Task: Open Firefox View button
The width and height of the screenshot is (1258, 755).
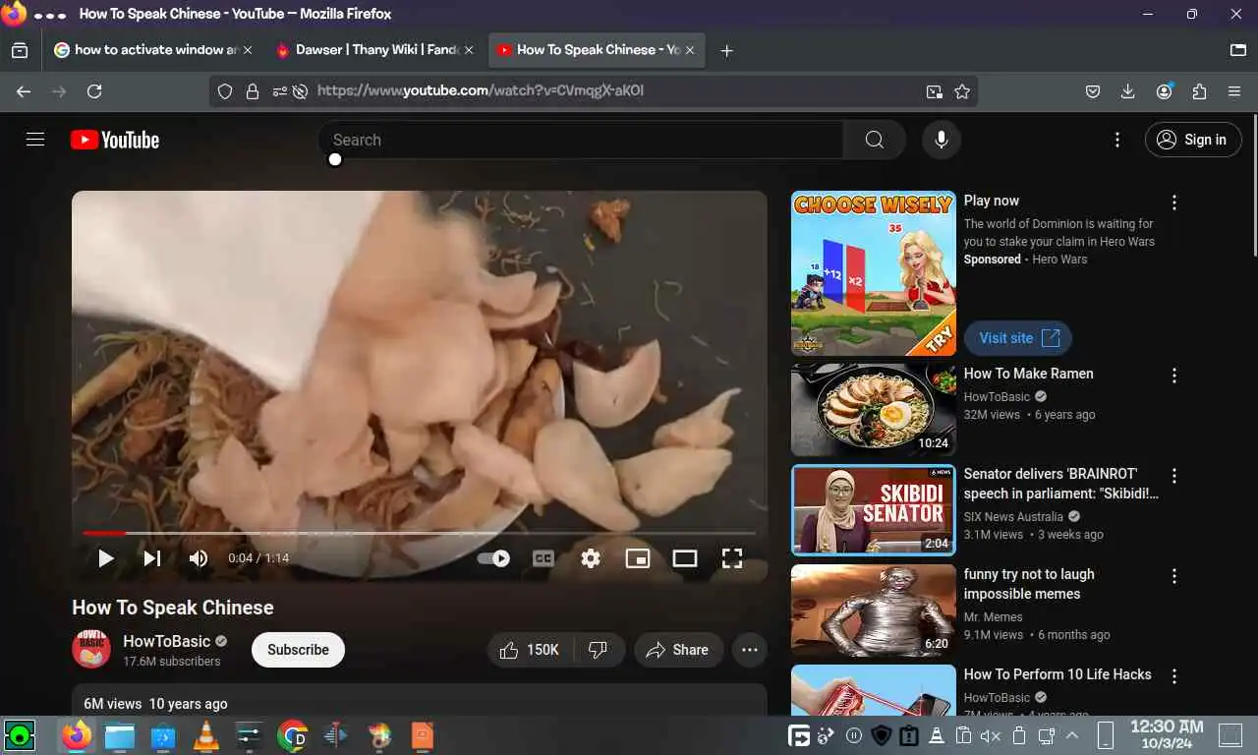Action: [x=20, y=50]
